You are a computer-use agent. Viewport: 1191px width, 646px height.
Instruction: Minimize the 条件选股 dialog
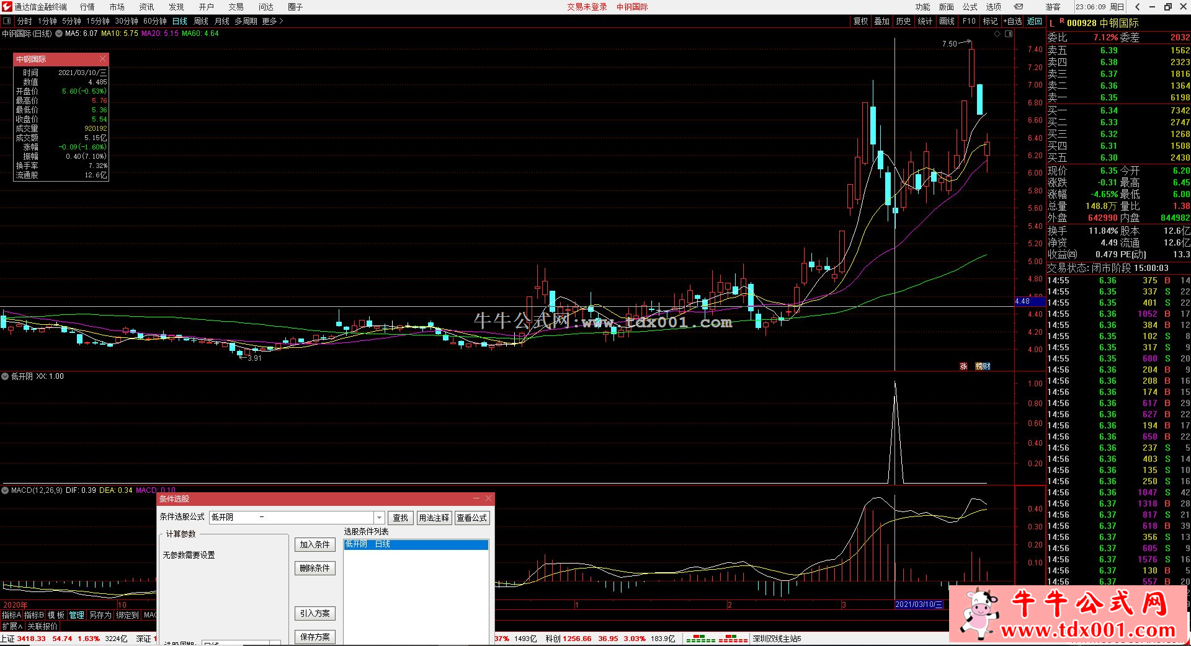pos(476,498)
